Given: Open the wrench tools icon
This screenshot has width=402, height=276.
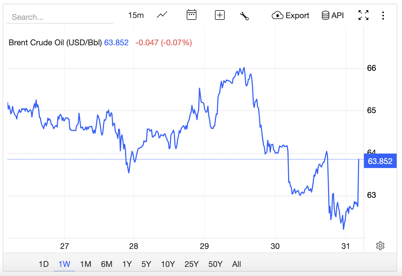Looking at the screenshot, I should pos(244,16).
